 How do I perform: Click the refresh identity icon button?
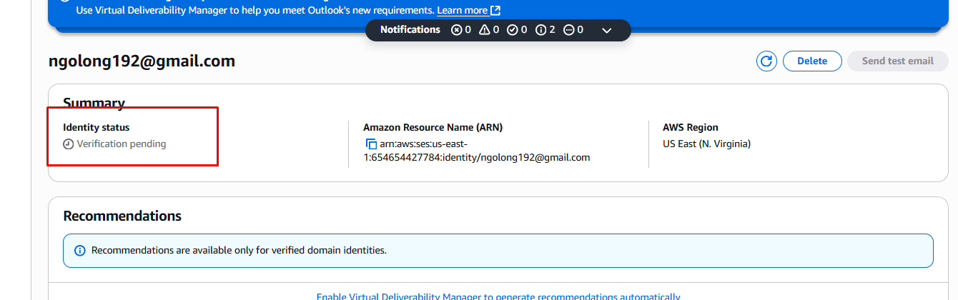766,61
